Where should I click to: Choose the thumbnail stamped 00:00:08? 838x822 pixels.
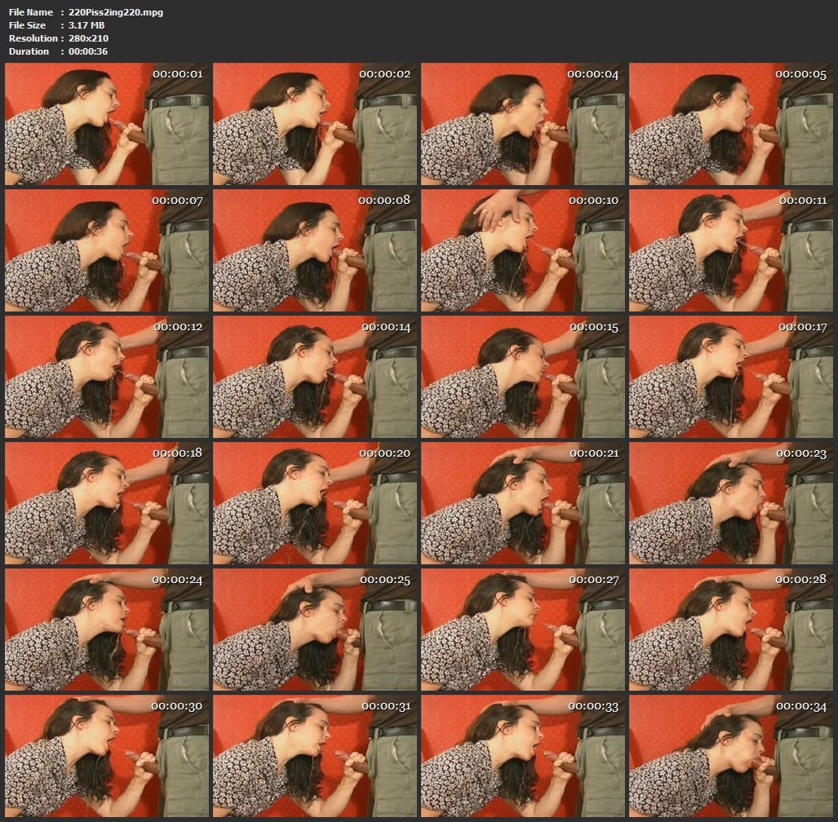[315, 250]
